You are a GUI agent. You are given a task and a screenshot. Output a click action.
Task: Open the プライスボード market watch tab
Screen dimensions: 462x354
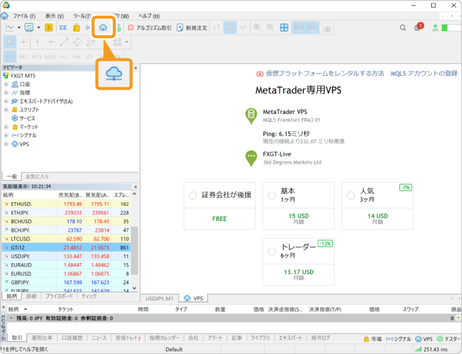tap(59, 296)
